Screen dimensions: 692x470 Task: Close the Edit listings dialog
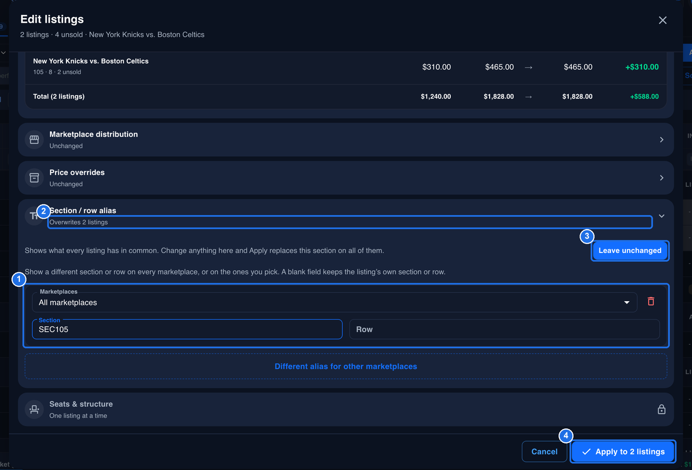[x=663, y=20]
